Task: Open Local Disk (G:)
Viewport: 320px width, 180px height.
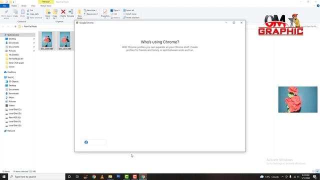Action: pyautogui.click(x=15, y=125)
